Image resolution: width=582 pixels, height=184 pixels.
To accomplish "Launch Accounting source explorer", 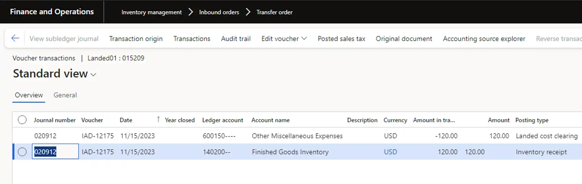I will click(484, 38).
